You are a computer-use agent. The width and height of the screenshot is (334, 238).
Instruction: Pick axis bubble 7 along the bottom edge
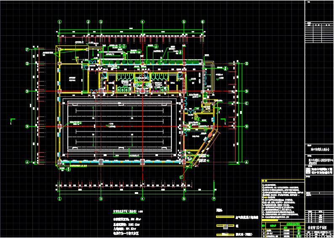pos(214,198)
